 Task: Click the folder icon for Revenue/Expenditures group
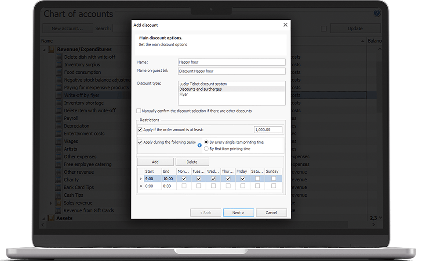[x=51, y=49]
